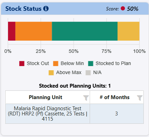
Task: Click the 0% axis label
Action: coord(8,51)
